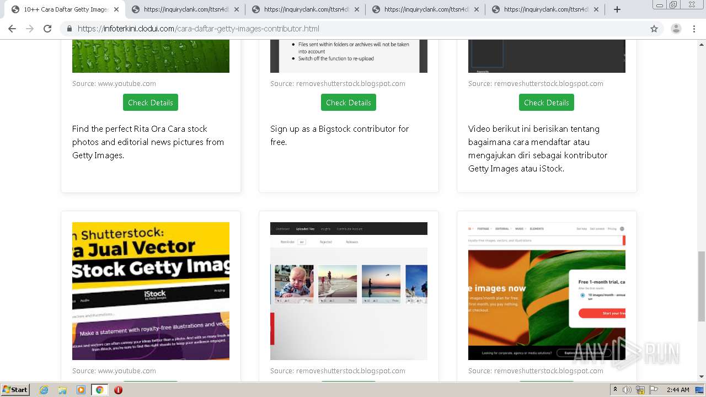Open the green water droplets thumbnail
This screenshot has width=706, height=397.
coord(151,56)
